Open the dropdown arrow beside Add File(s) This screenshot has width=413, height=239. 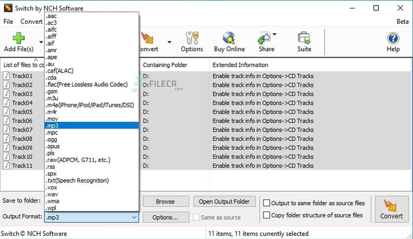(41, 41)
